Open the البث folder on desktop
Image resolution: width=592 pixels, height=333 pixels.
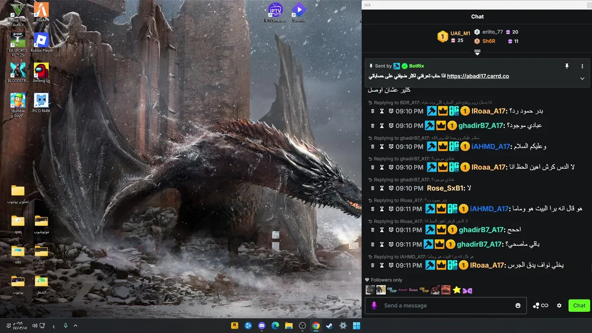[x=41, y=255]
